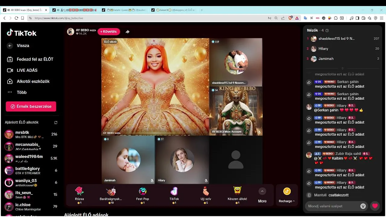Send the TikTok gift
Image resolution: width=386 pixels, height=217 pixels.
click(x=174, y=195)
